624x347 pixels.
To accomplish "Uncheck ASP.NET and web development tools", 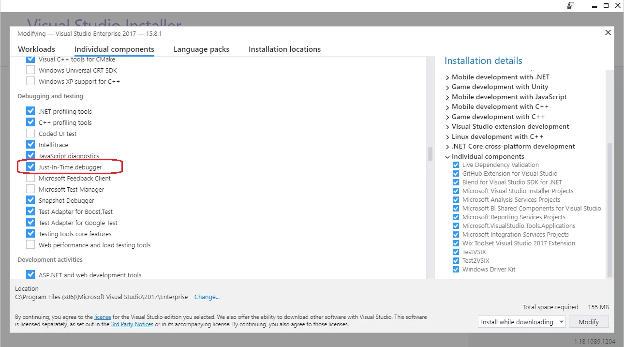I will [30, 275].
